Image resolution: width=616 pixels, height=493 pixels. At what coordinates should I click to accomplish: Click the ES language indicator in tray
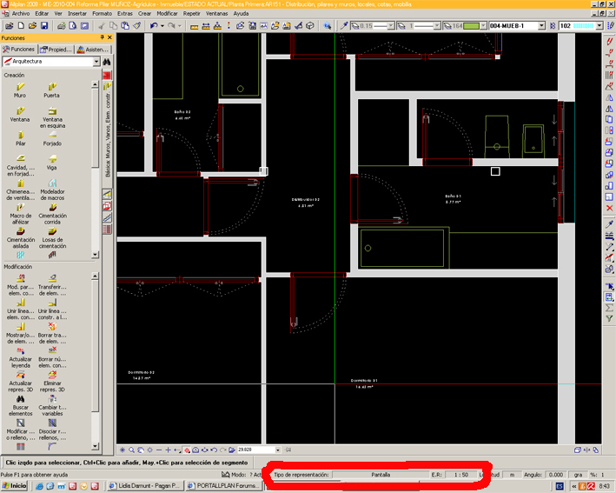tap(560, 486)
